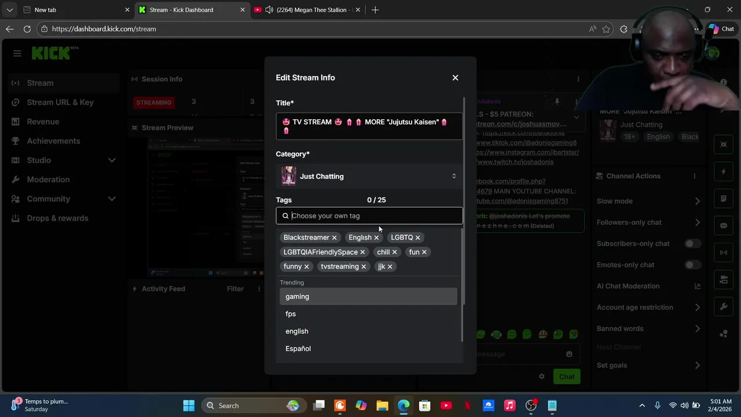Open Banned words settings arrow
This screenshot has height=417, width=741.
coord(697,329)
